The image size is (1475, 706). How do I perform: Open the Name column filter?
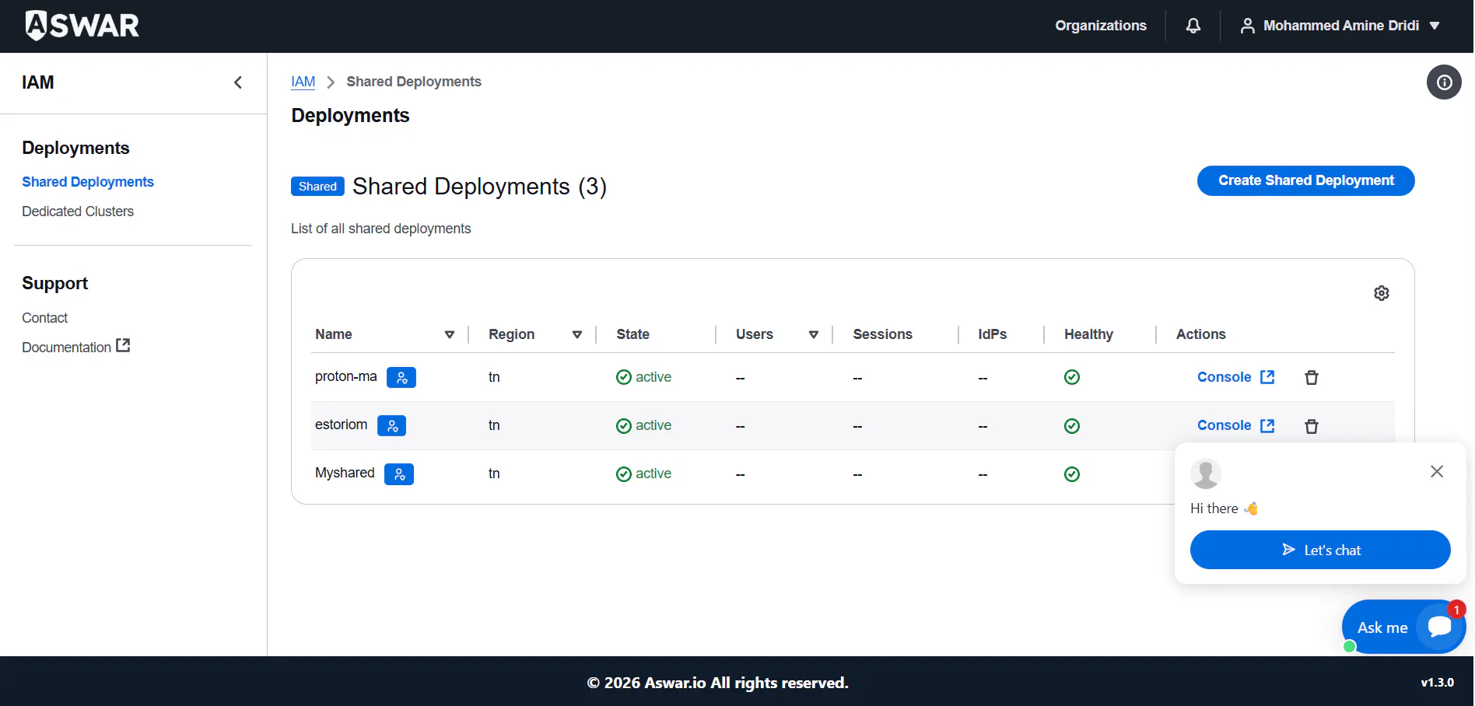point(449,334)
